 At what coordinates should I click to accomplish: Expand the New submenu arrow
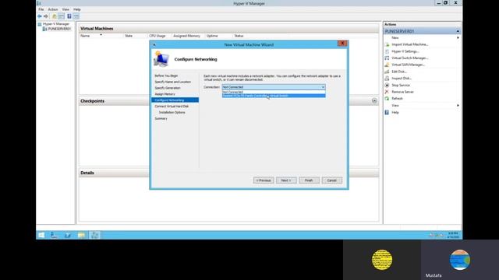458,38
